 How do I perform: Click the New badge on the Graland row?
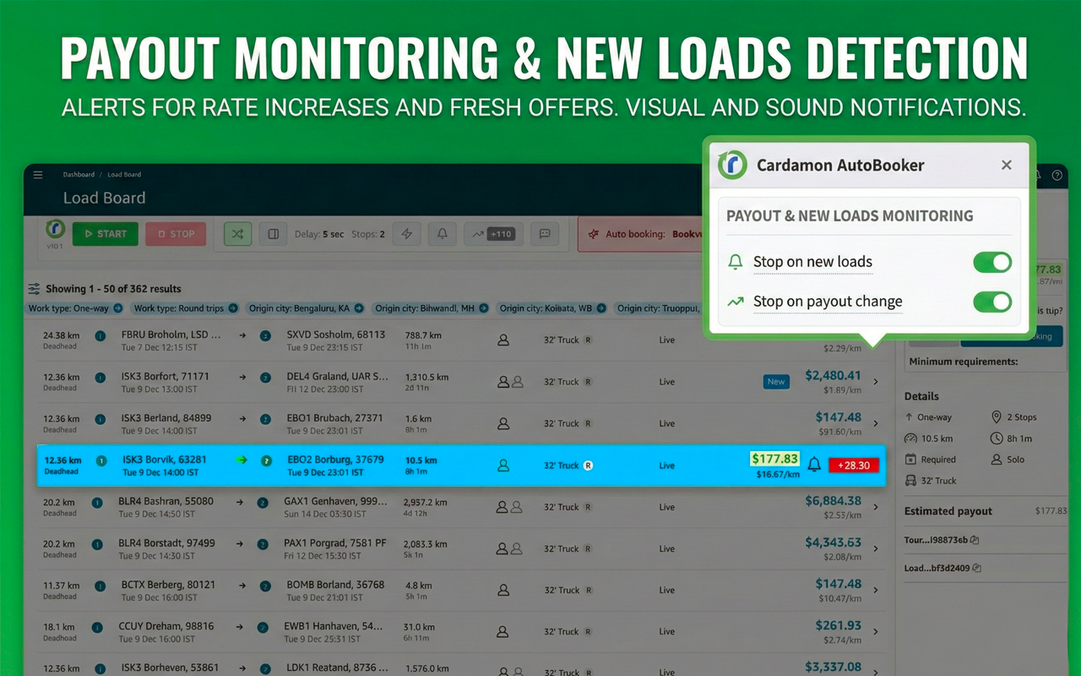point(776,382)
